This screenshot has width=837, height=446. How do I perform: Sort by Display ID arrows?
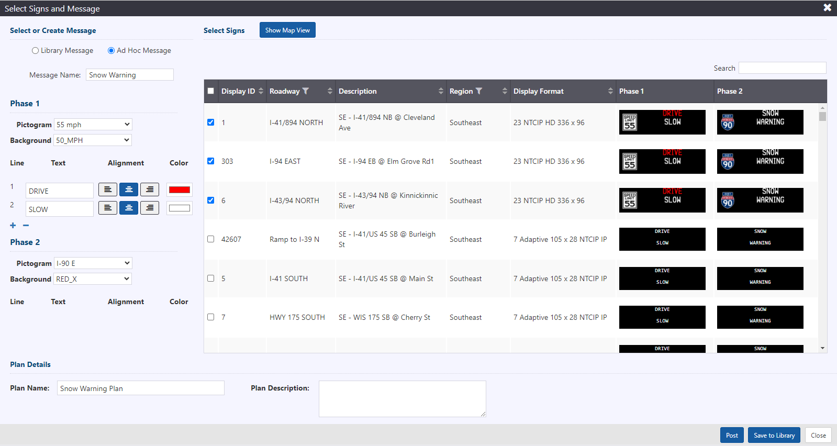click(261, 91)
